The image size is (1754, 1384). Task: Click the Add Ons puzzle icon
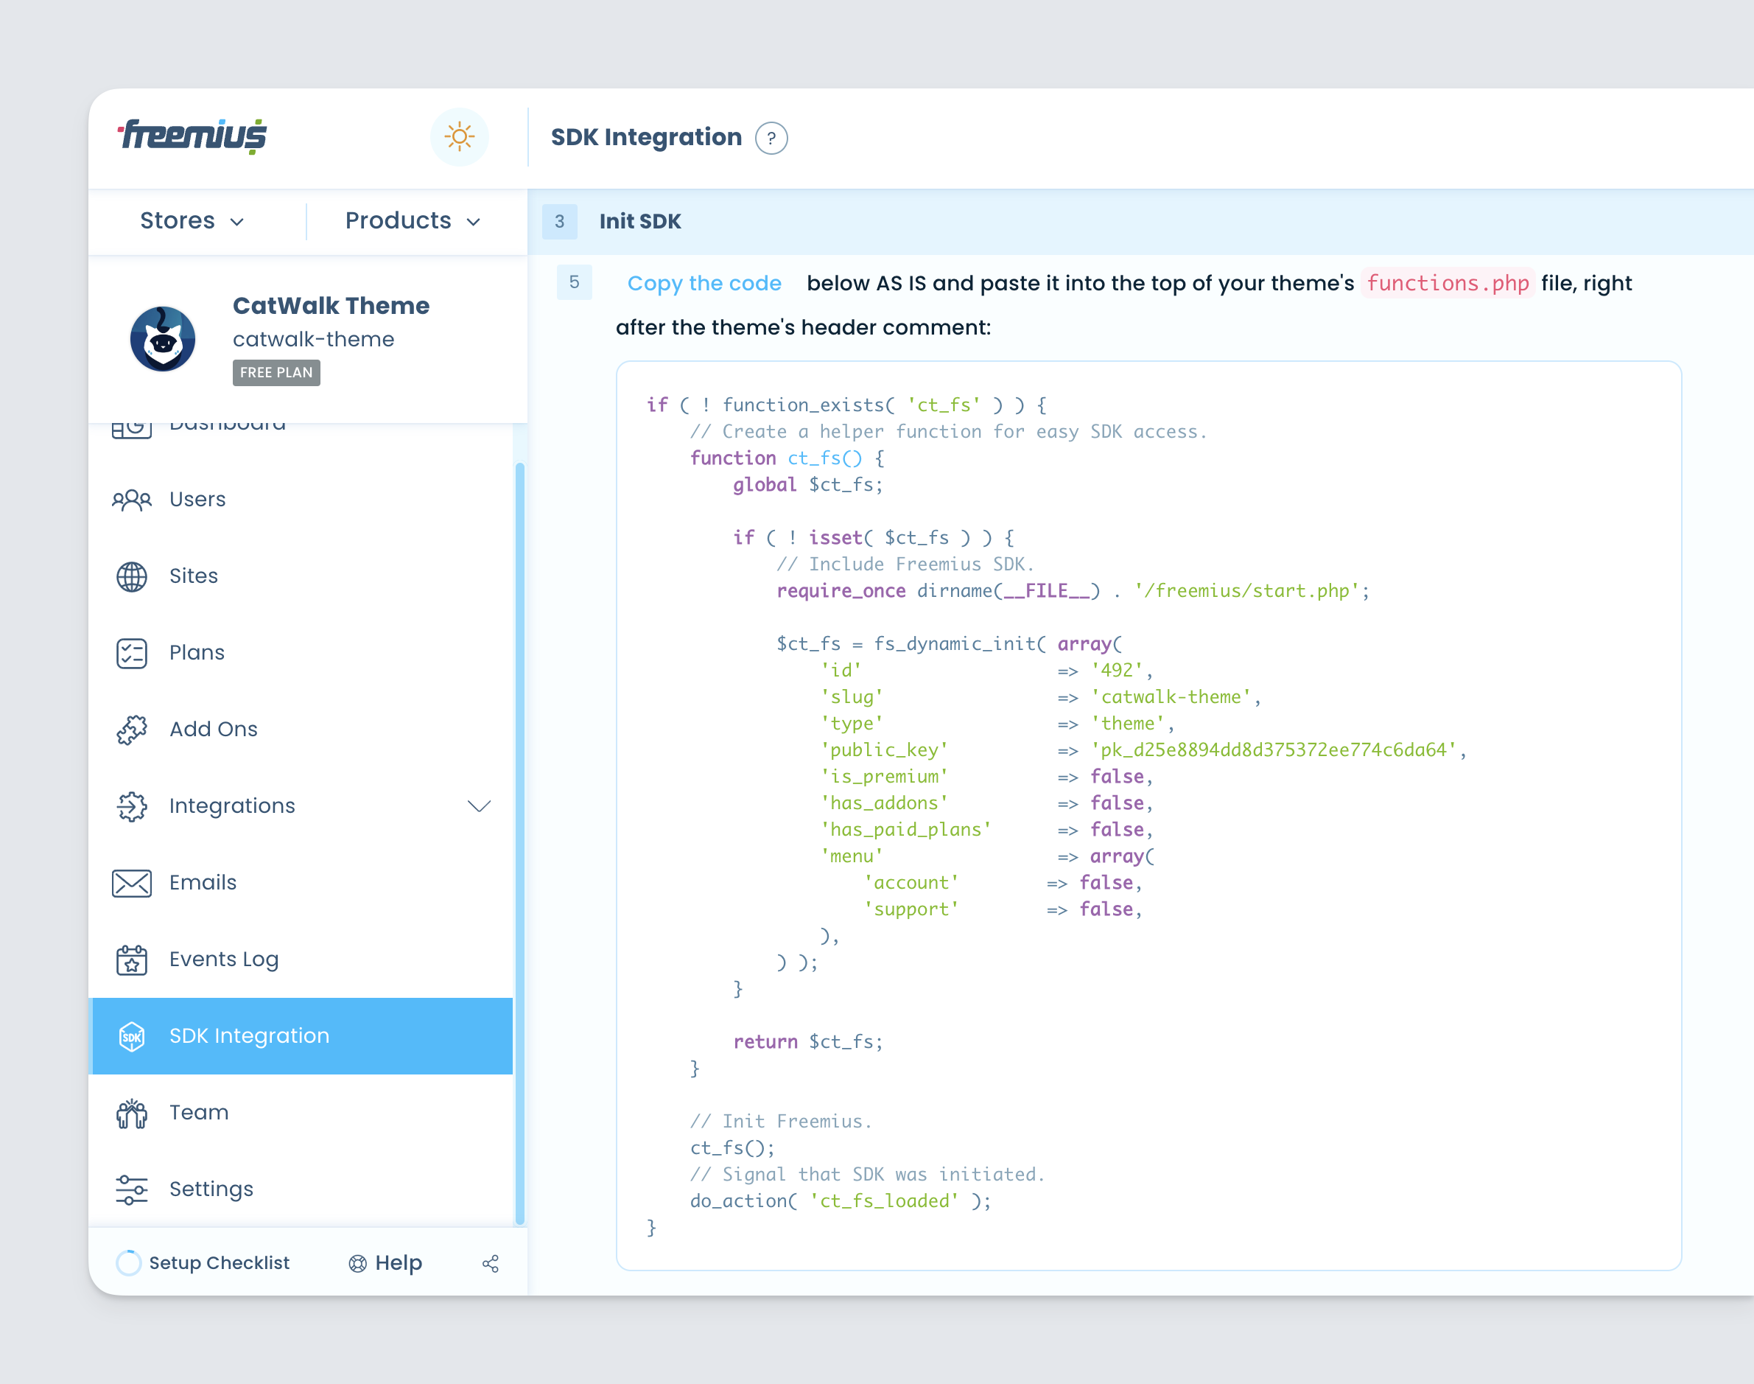pyautogui.click(x=131, y=730)
